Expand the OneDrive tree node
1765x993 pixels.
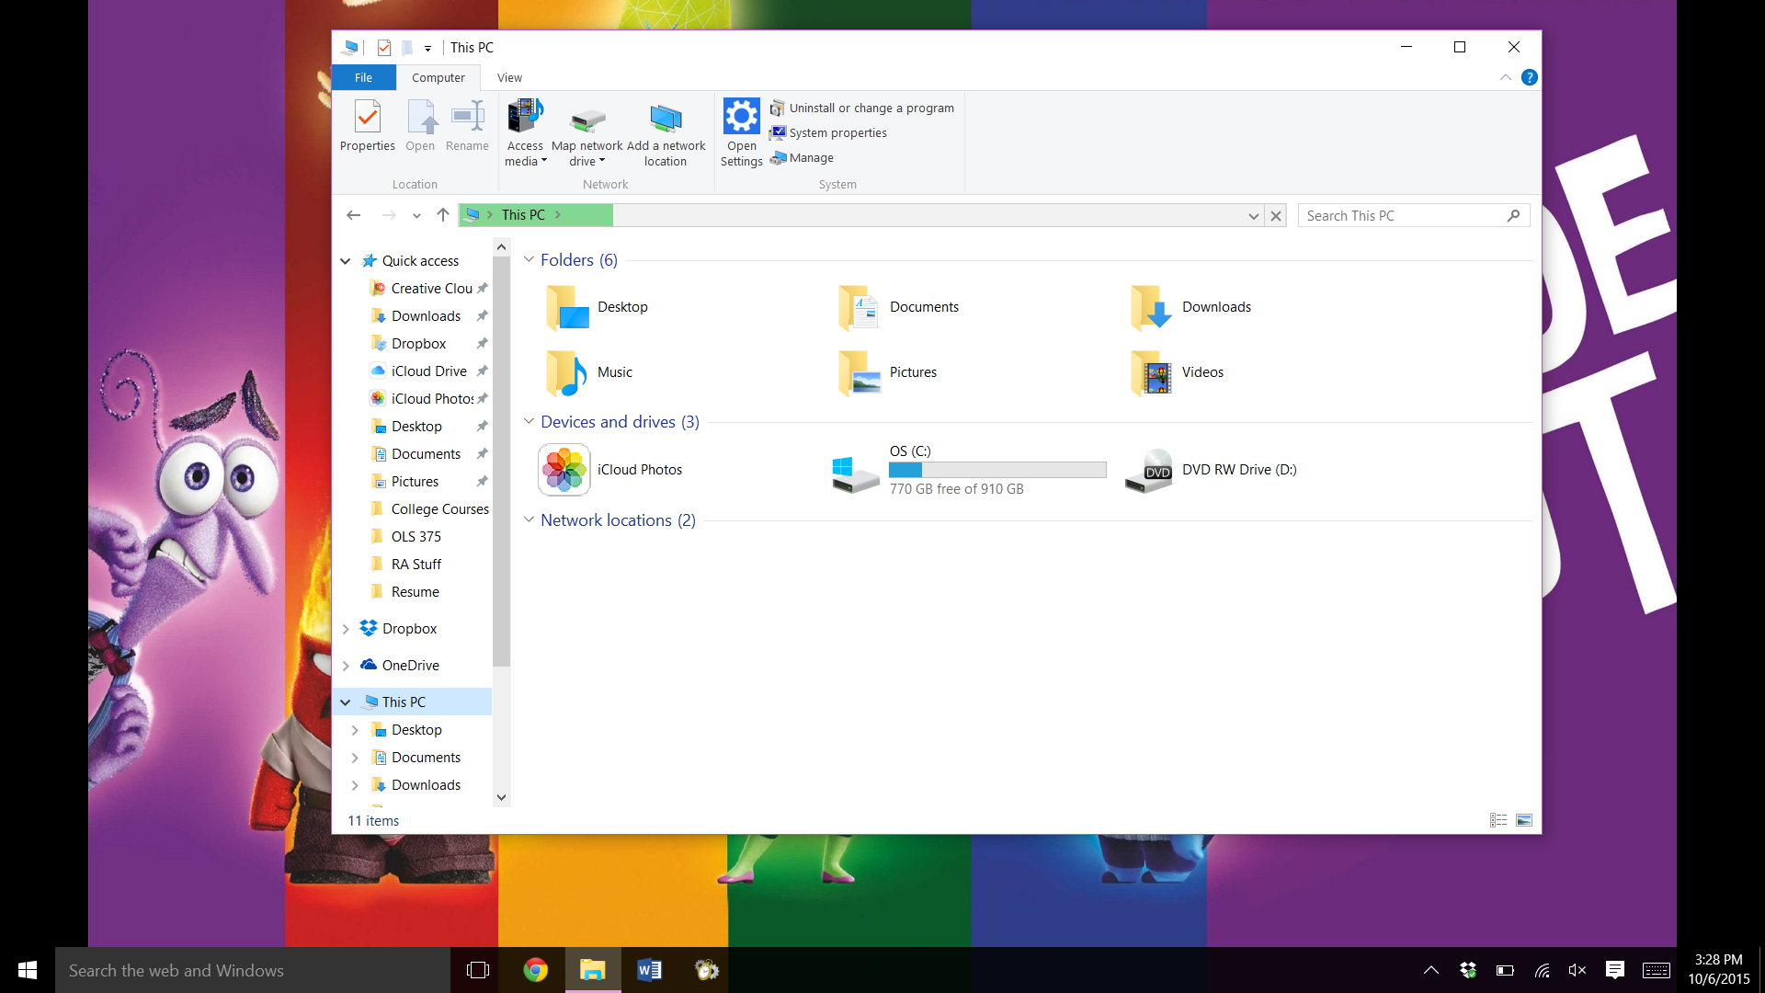pos(346,666)
